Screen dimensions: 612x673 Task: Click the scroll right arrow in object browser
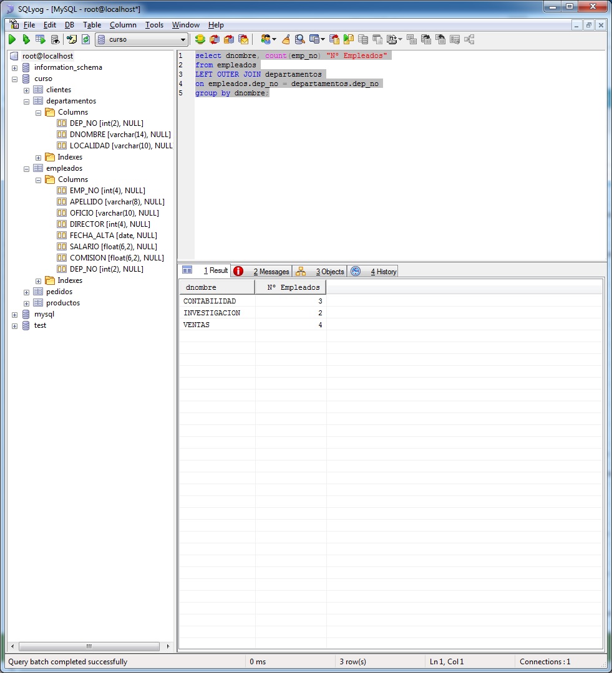coord(168,646)
